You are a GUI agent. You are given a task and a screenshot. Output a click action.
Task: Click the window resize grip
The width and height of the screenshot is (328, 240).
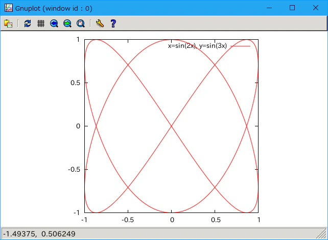pyautogui.click(x=321, y=233)
